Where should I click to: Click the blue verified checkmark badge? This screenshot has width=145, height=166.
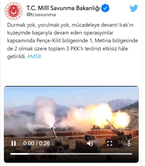click(105, 8)
